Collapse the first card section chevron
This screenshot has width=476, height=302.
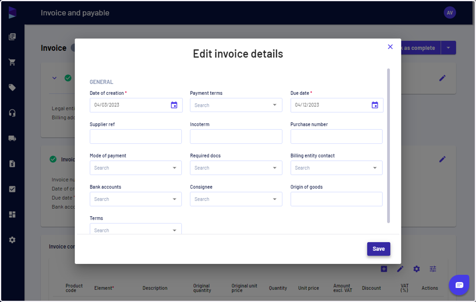pos(55,78)
